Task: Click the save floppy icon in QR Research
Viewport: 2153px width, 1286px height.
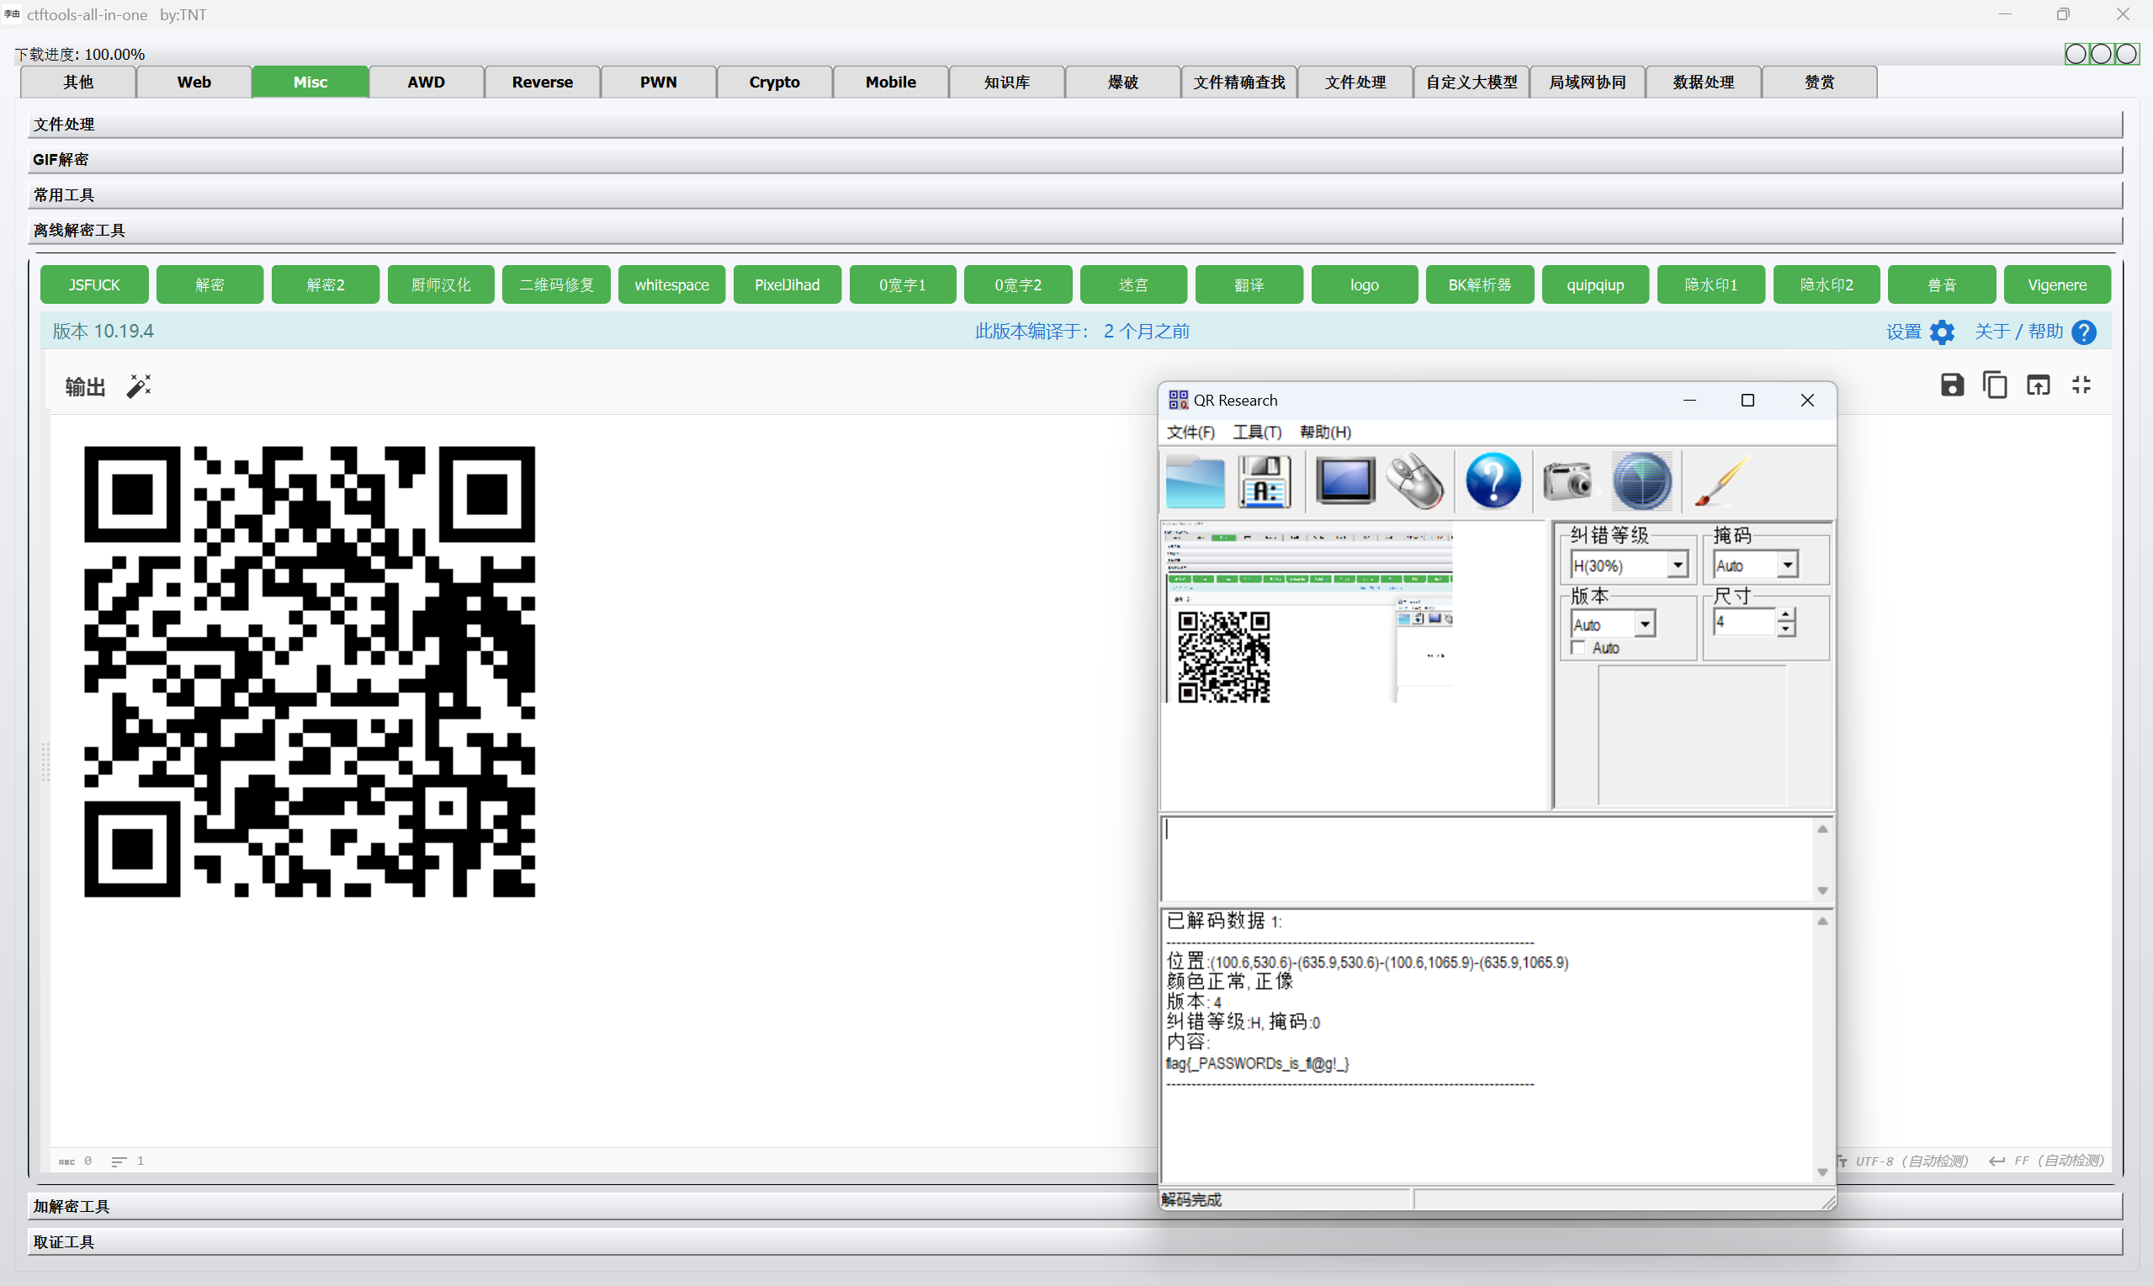Action: (x=1265, y=481)
